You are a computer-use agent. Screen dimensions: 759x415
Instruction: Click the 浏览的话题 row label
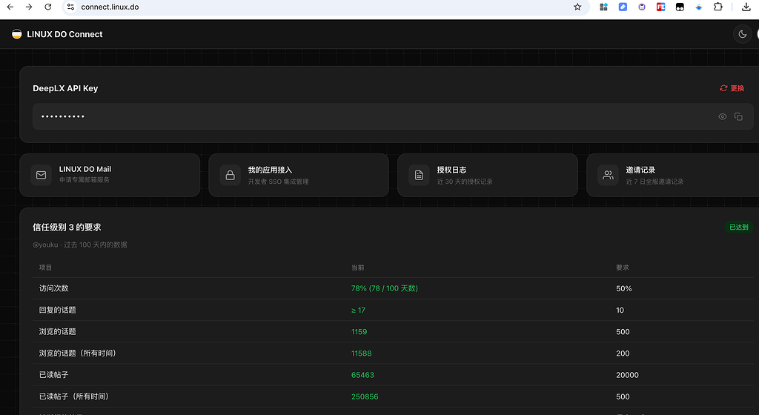(x=58, y=332)
